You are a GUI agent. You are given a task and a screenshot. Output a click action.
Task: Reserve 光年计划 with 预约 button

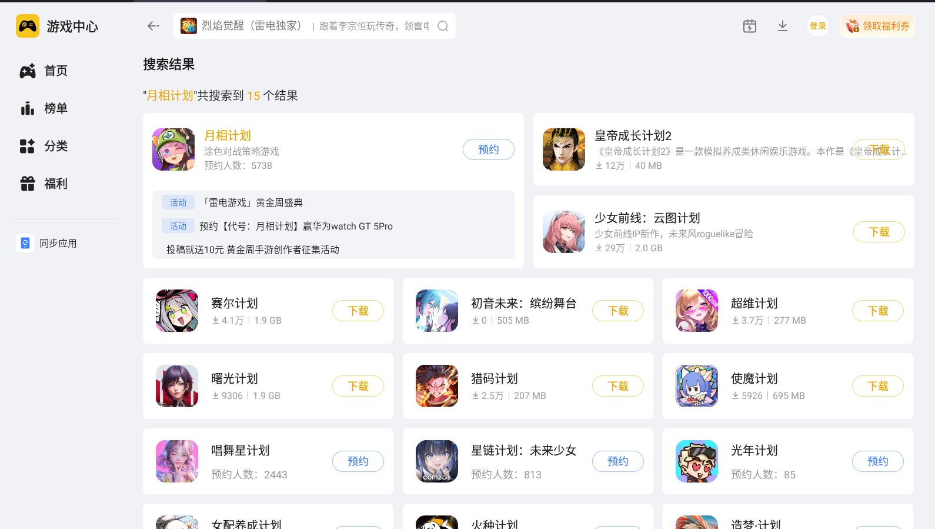(x=878, y=461)
